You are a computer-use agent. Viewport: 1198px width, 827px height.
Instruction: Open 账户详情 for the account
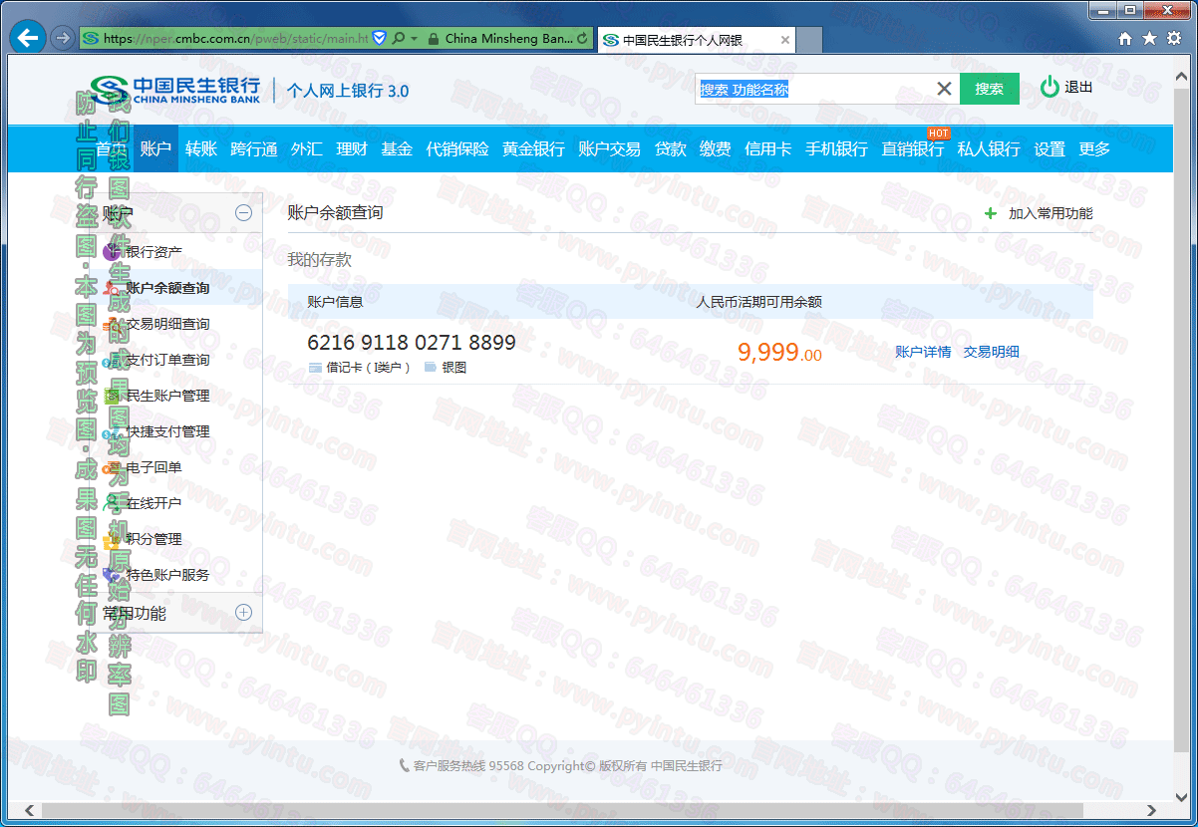(923, 352)
